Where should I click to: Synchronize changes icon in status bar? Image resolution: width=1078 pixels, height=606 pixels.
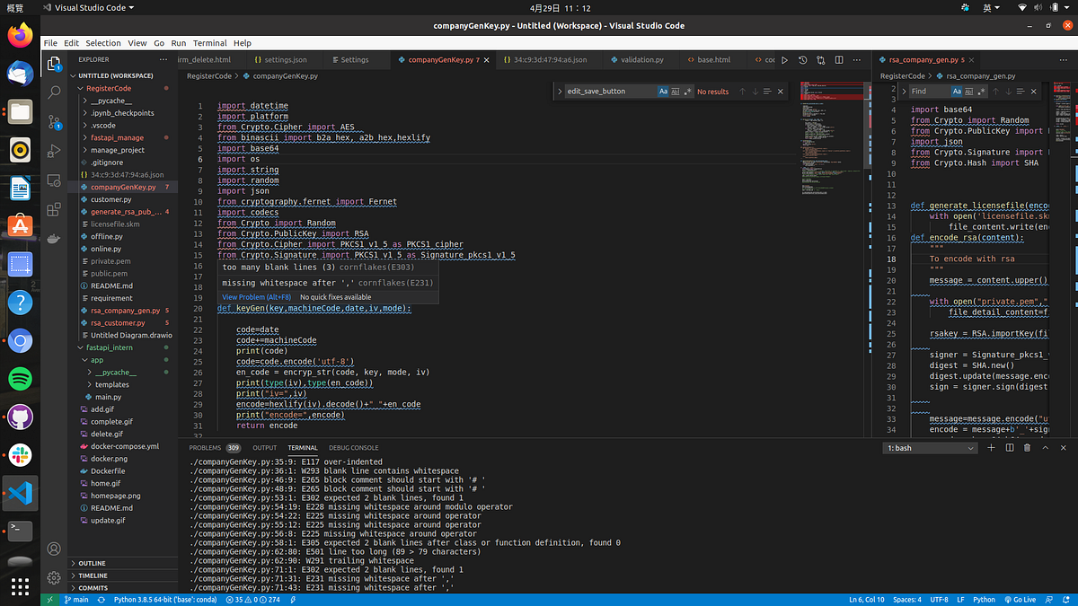point(100,600)
